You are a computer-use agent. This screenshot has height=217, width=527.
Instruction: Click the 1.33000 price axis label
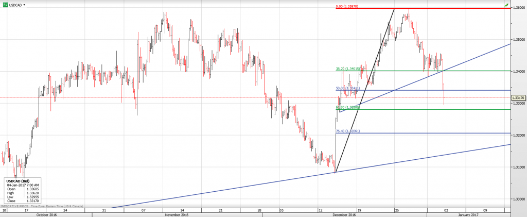click(519, 103)
